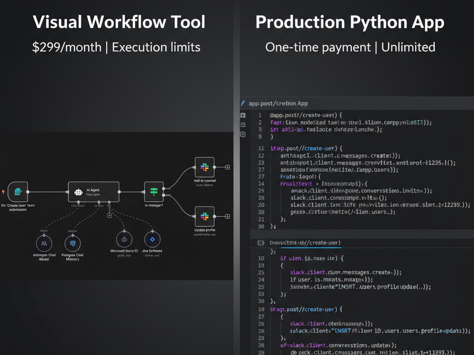The width and height of the screenshot is (474, 355).
Task: Click the AI Agent node's output connector dot
Action: click(119, 192)
